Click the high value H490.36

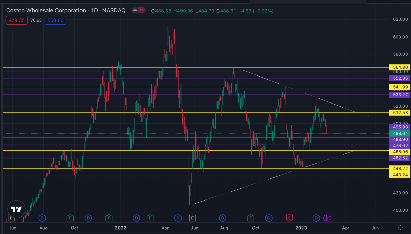tap(183, 11)
